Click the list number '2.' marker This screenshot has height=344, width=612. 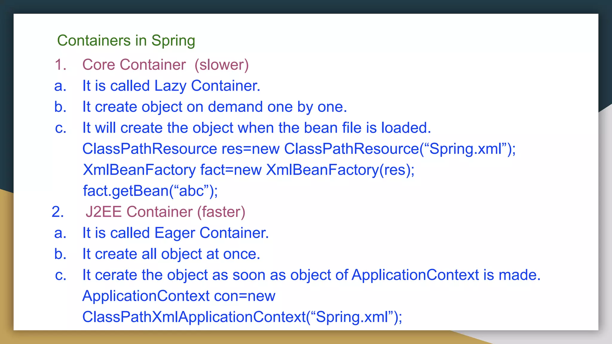click(x=58, y=212)
